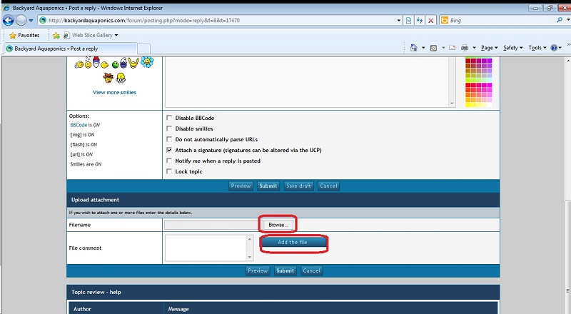Open the Tools dropdown menu
571x314 pixels.
coord(536,48)
